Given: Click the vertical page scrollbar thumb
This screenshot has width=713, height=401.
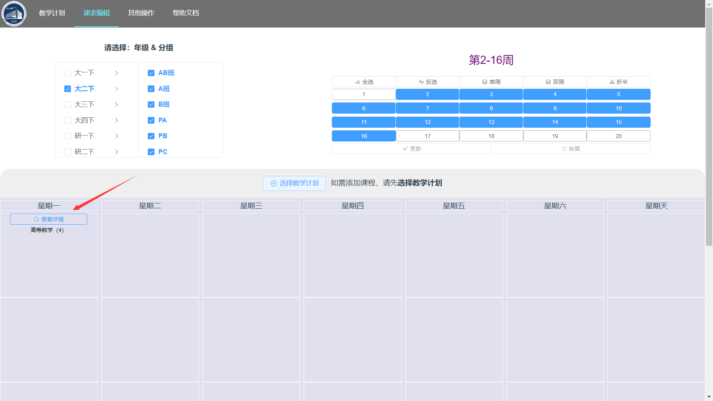Looking at the screenshot, I should click(709, 126).
